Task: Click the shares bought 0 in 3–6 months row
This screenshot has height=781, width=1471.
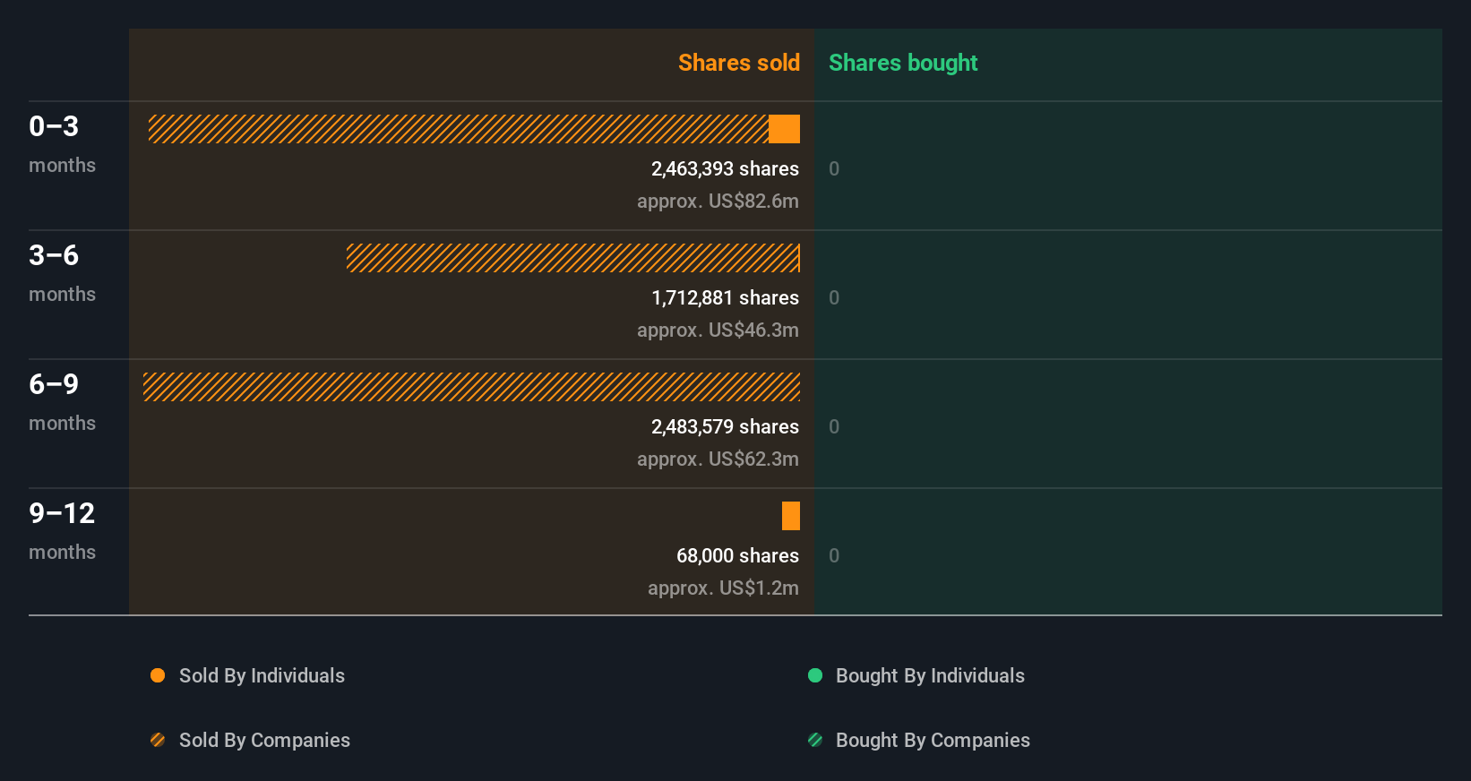Action: coord(834,298)
